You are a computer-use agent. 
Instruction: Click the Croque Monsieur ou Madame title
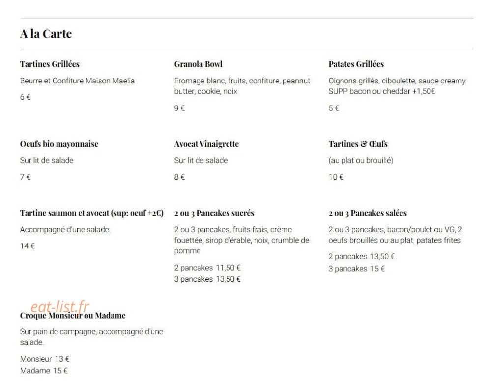point(73,315)
